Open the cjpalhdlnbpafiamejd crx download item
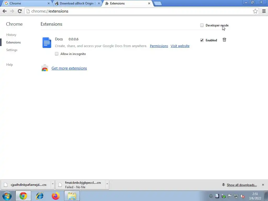This screenshot has height=201, width=268. [26, 185]
